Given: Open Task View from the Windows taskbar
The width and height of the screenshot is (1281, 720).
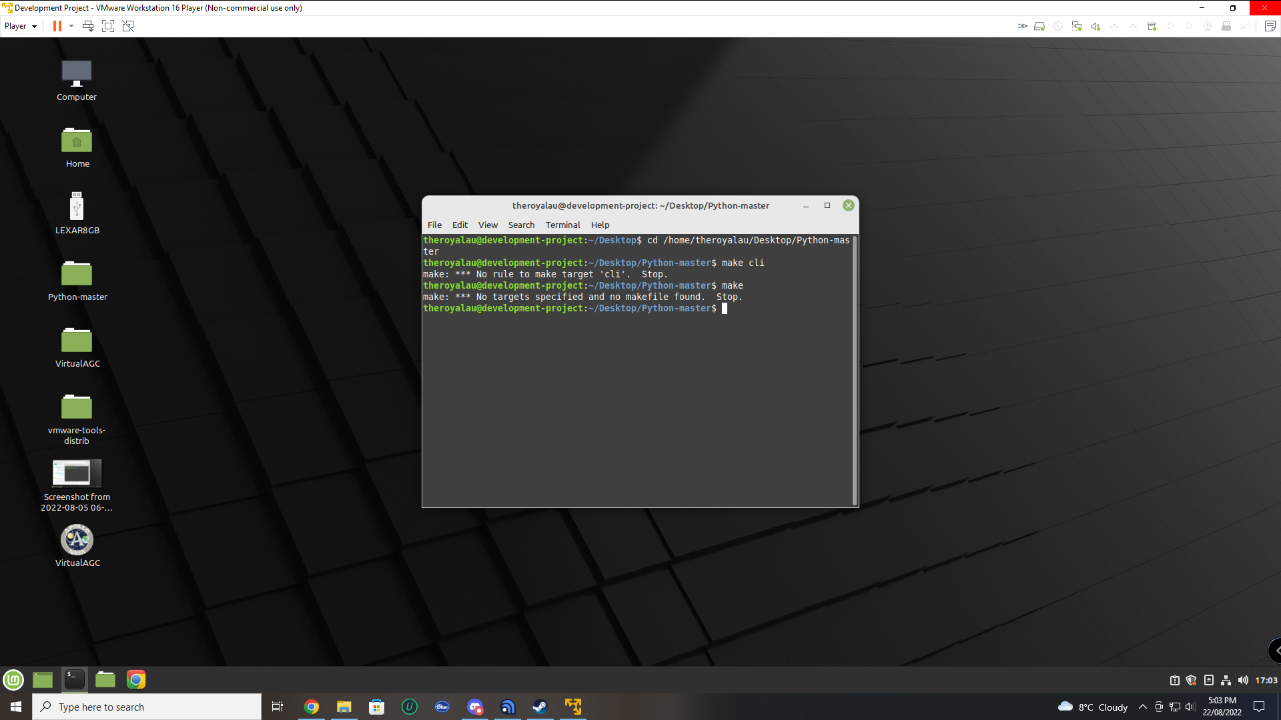Looking at the screenshot, I should point(278,707).
